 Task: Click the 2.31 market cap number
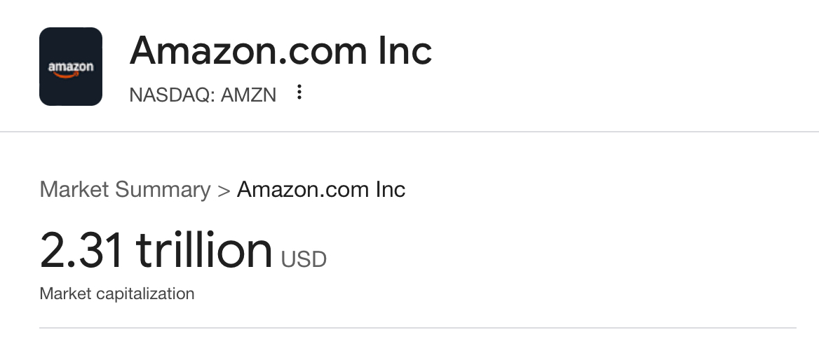pyautogui.click(x=83, y=251)
